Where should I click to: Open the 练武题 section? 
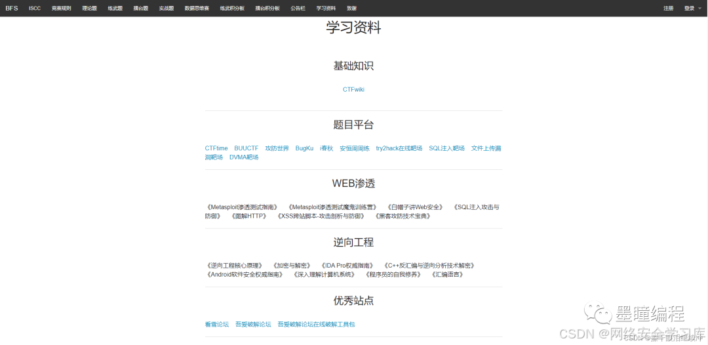(x=115, y=8)
